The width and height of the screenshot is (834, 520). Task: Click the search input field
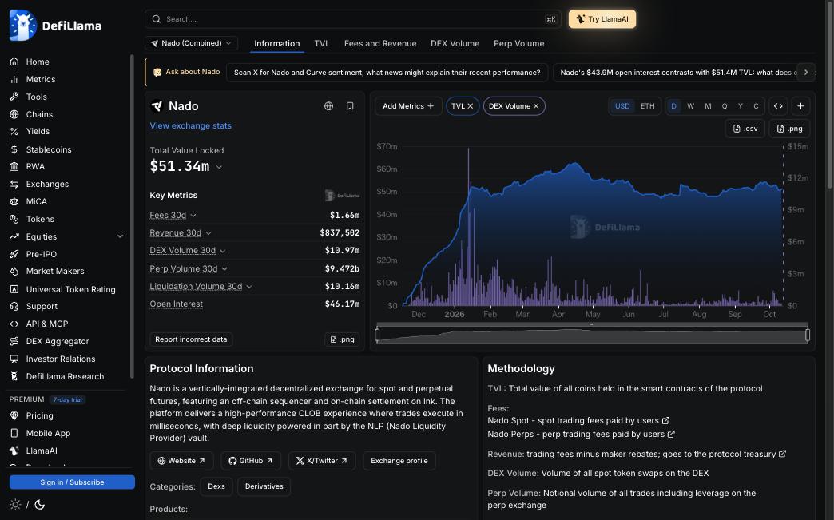[x=352, y=19]
